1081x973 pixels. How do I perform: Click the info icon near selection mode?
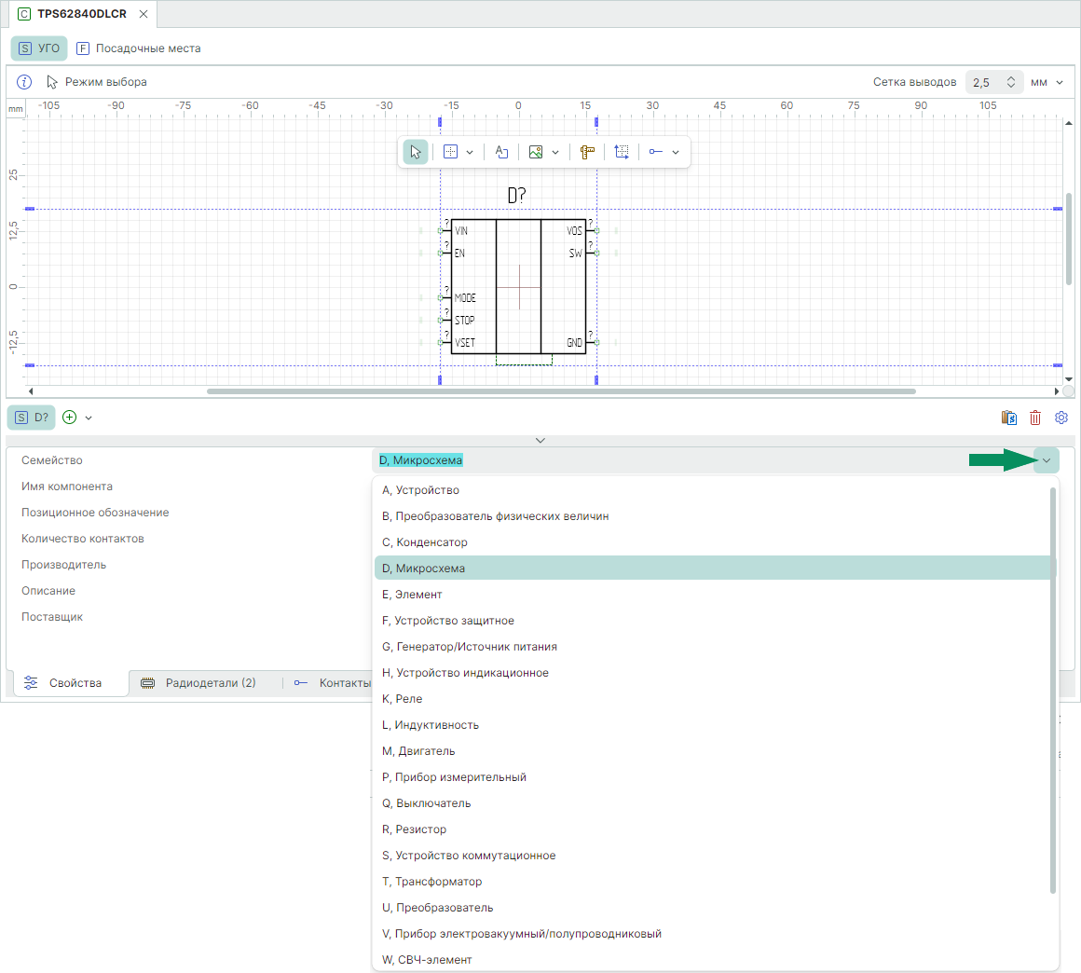click(25, 82)
